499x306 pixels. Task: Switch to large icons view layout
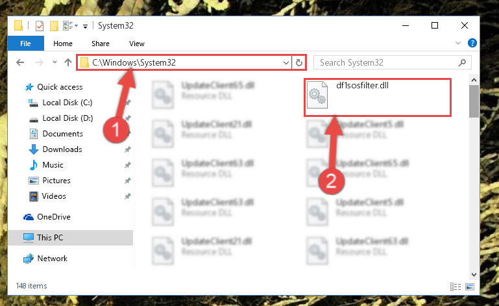(470, 287)
